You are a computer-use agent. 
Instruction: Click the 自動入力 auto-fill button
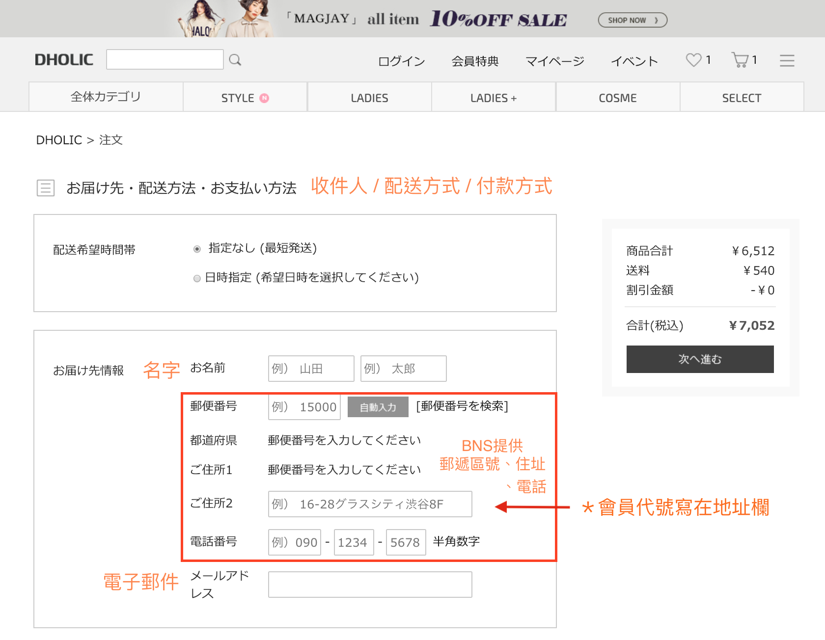pyautogui.click(x=378, y=407)
